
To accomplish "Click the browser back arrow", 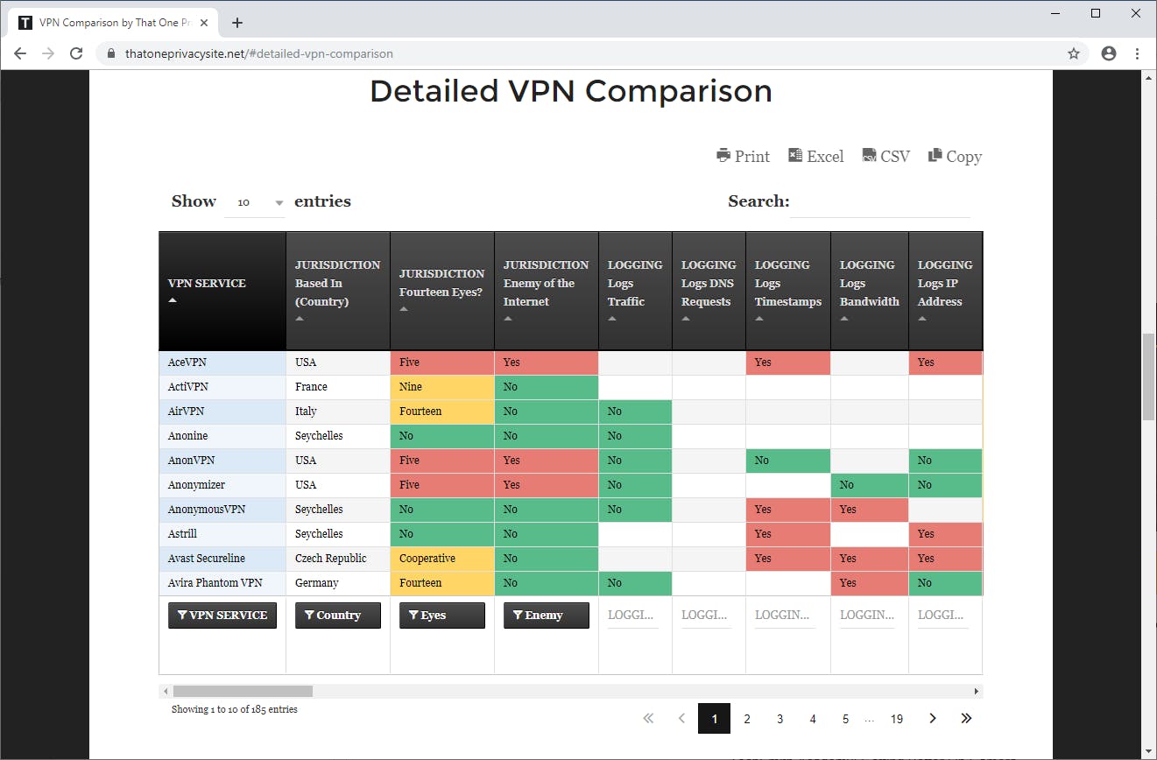I will (20, 53).
